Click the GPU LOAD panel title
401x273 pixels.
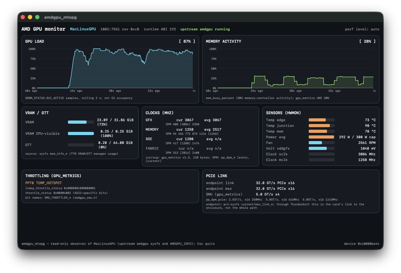[x=35, y=41]
